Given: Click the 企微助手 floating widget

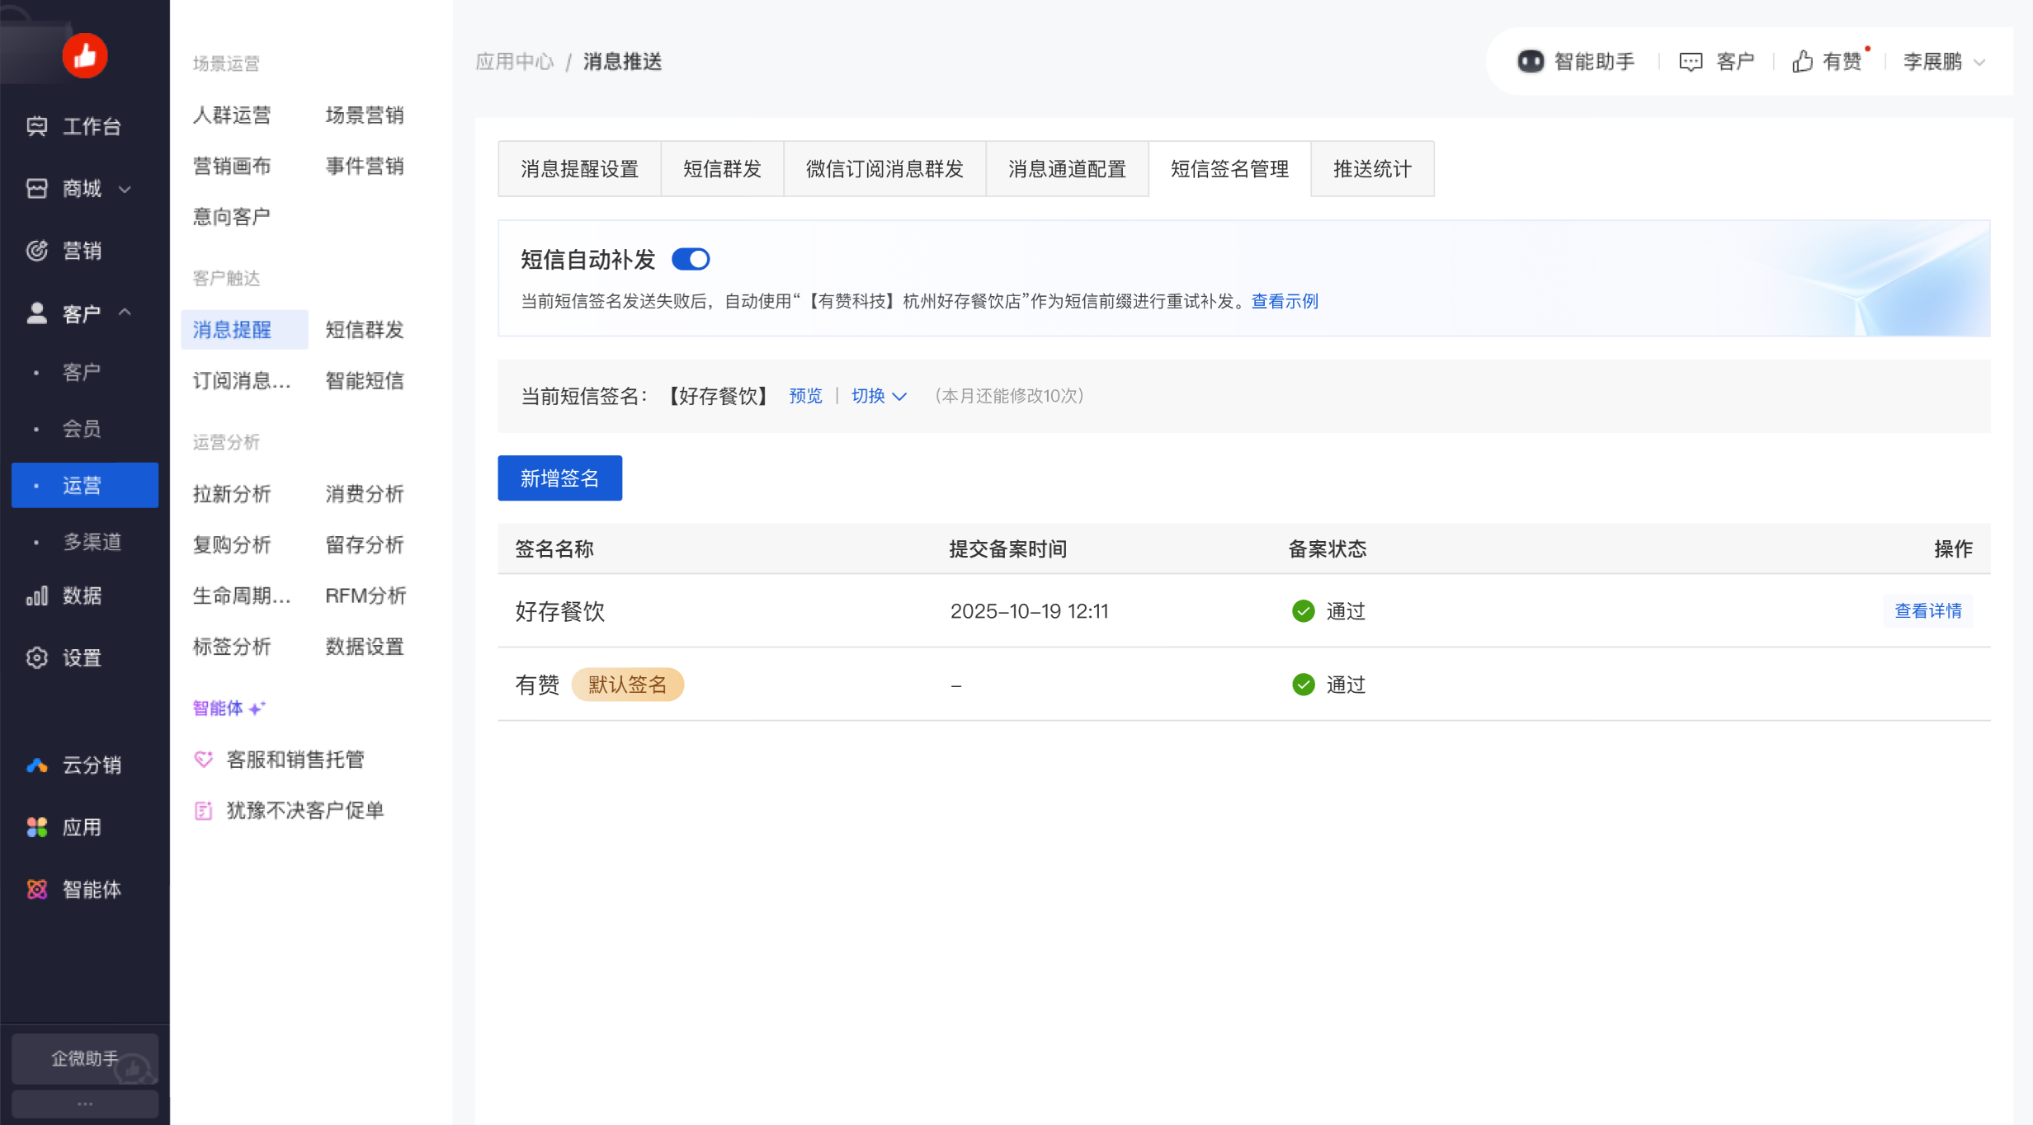Looking at the screenshot, I should click(85, 1058).
